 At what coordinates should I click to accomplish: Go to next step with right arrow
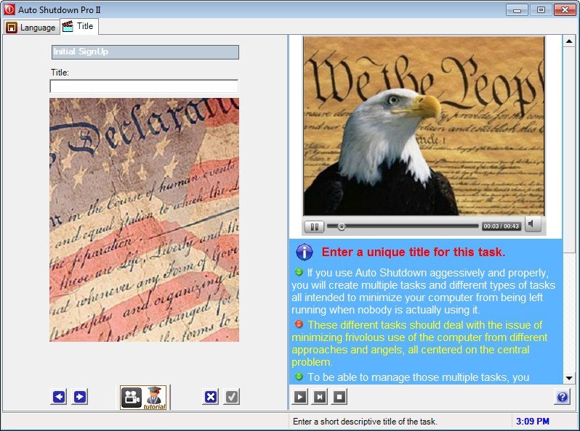click(x=79, y=397)
